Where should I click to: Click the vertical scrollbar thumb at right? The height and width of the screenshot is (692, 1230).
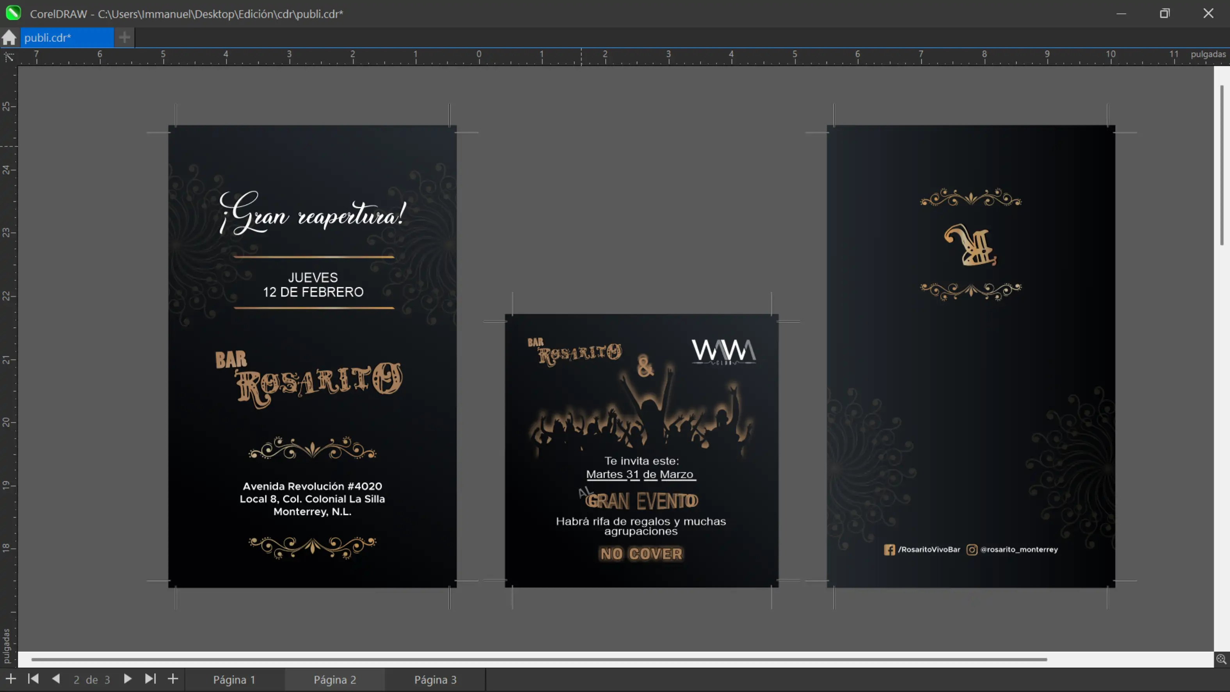[1221, 165]
